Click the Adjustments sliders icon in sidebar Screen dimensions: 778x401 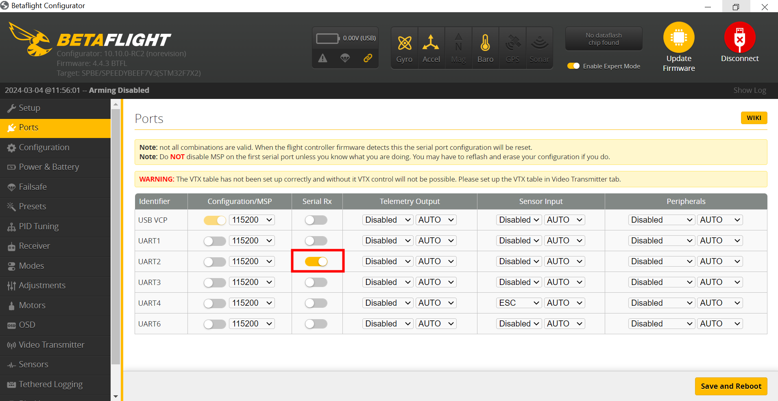click(11, 286)
